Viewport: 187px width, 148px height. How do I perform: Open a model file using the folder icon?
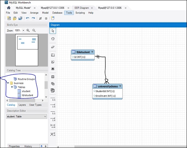tap(15, 18)
